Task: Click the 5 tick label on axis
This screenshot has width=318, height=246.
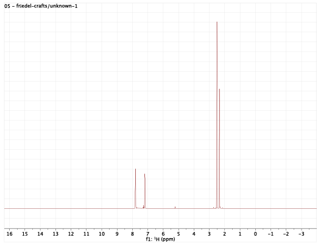Action: [x=178, y=234]
